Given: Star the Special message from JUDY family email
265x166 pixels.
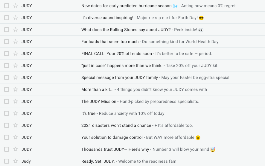Looking at the screenshot, I should click(16, 77).
